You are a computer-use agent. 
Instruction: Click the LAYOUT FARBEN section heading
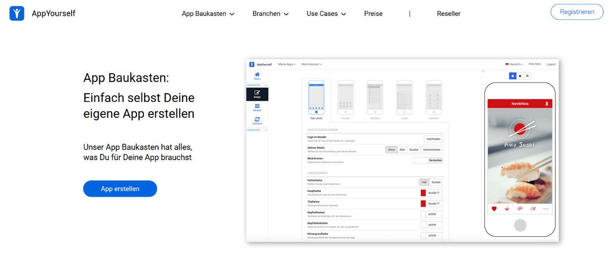tap(317, 173)
